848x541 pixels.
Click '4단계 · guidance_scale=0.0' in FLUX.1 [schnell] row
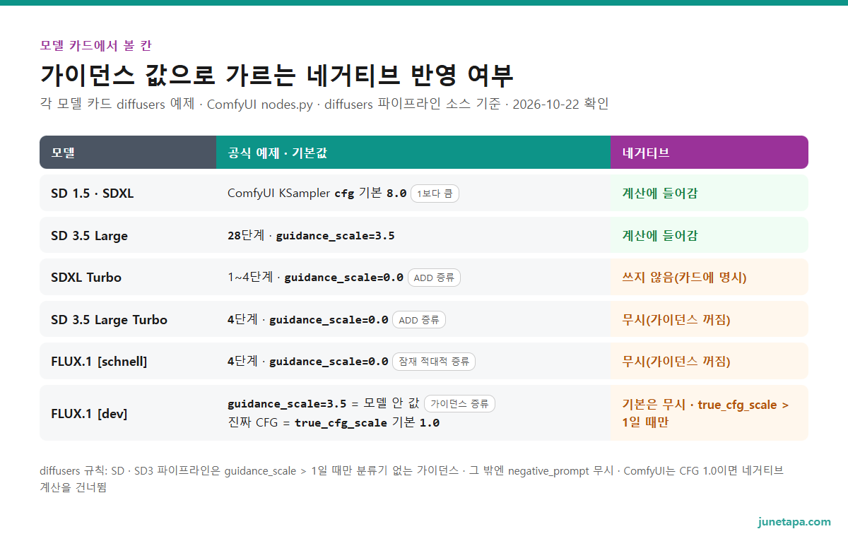pos(307,362)
